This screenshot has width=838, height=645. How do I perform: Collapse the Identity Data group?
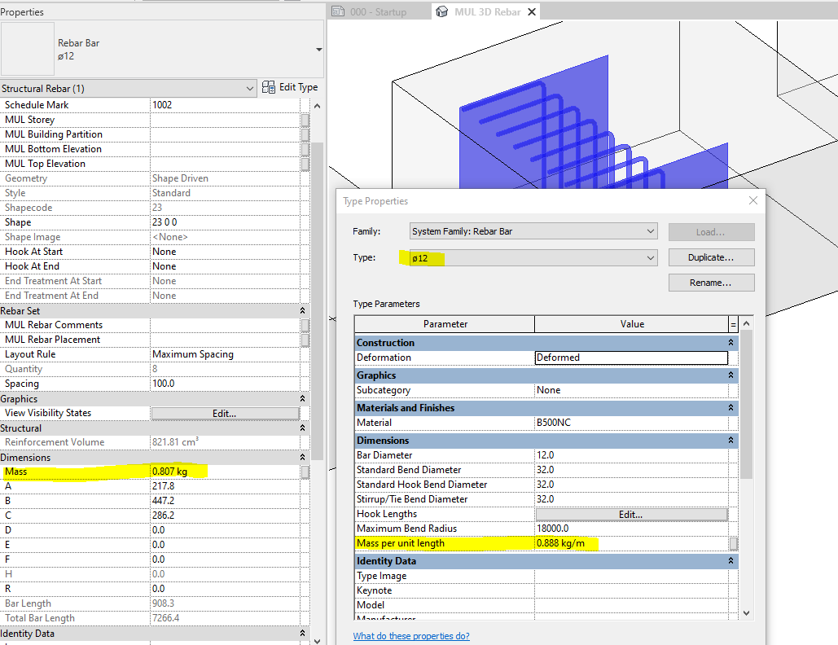[x=732, y=560]
